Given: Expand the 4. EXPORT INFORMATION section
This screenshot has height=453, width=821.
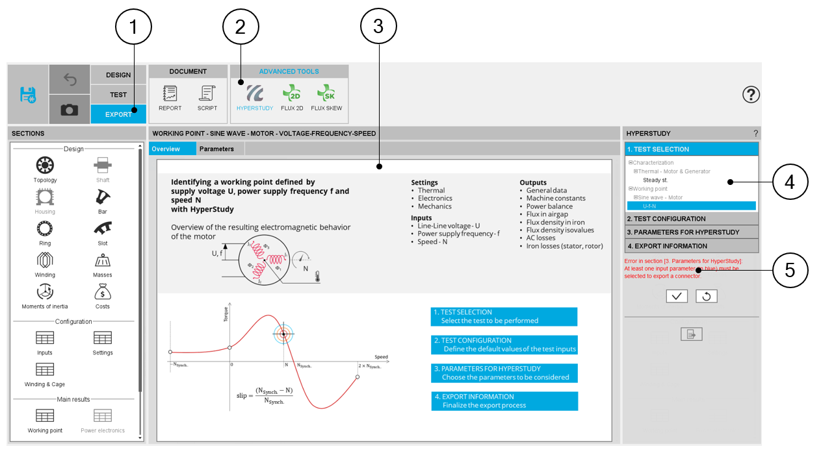Looking at the screenshot, I should pos(692,246).
